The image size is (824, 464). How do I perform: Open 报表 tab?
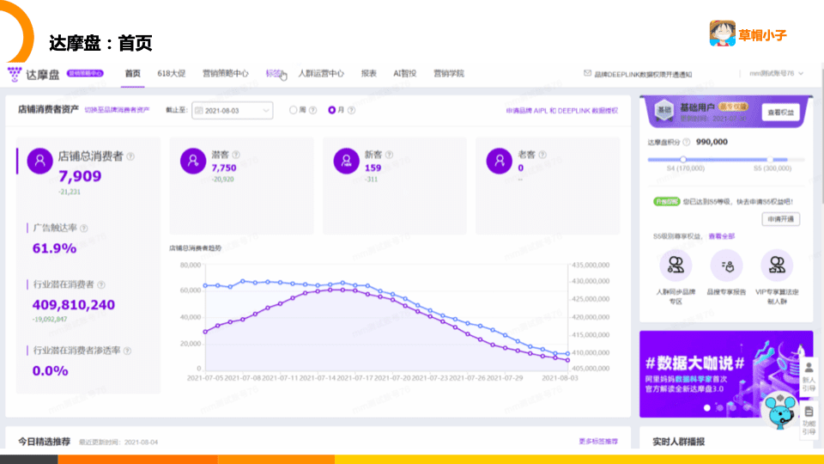(x=369, y=74)
